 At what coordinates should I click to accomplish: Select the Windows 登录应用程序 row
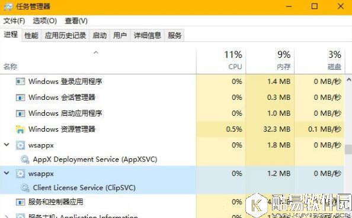172,82
